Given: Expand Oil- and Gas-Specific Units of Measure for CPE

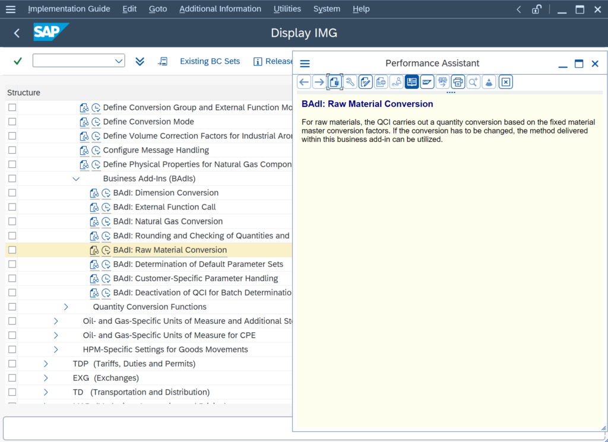Looking at the screenshot, I should click(56, 335).
